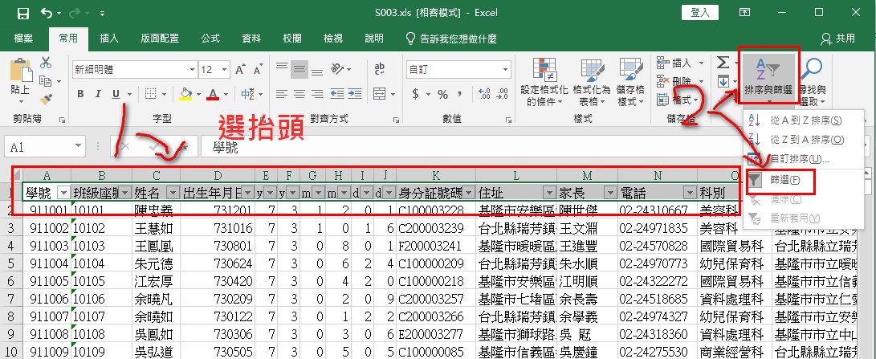Click align text right icon

coord(317,94)
